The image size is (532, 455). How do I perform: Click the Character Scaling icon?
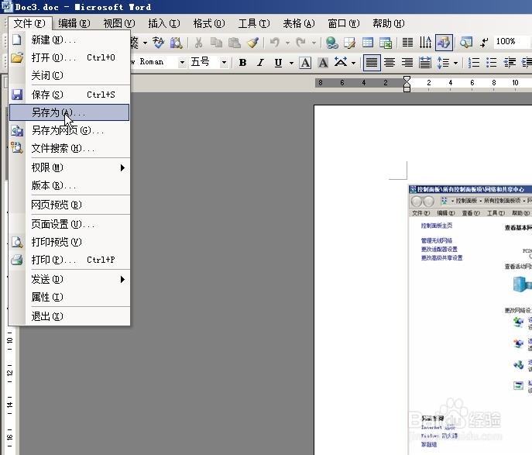pyautogui.click(x=341, y=63)
